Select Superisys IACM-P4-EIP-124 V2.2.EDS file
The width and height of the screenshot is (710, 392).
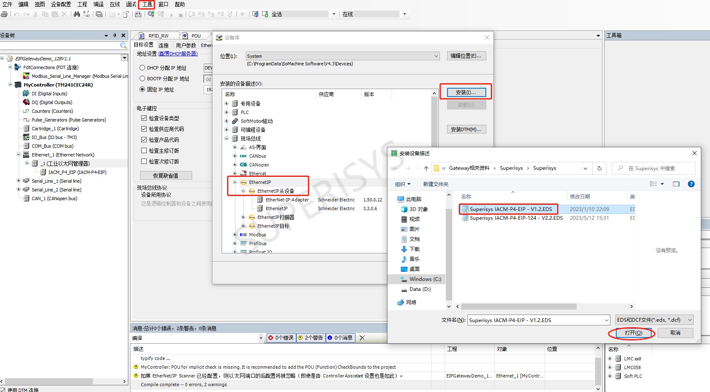pos(516,218)
